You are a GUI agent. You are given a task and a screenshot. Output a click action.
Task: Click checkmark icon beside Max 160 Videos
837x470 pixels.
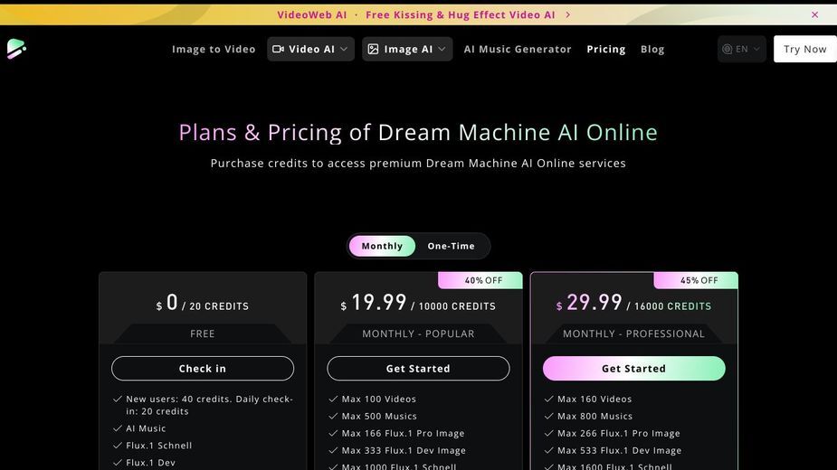coord(548,399)
